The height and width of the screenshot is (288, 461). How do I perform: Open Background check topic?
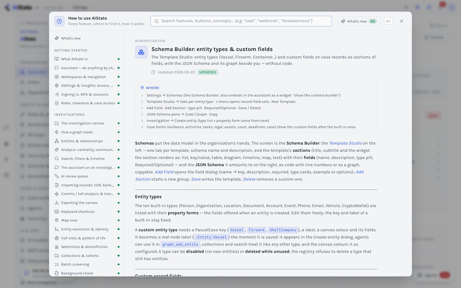pyautogui.click(x=87, y=273)
